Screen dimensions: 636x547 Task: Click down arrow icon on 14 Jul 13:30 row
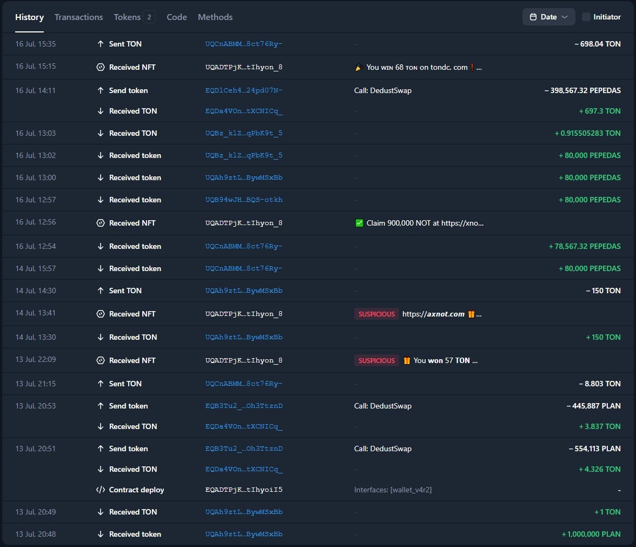(101, 337)
